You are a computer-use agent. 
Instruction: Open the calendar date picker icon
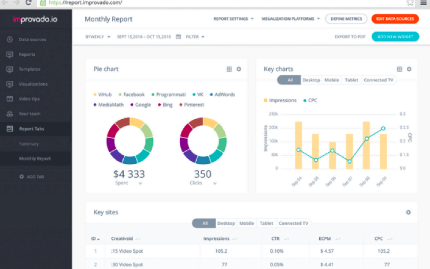point(178,37)
